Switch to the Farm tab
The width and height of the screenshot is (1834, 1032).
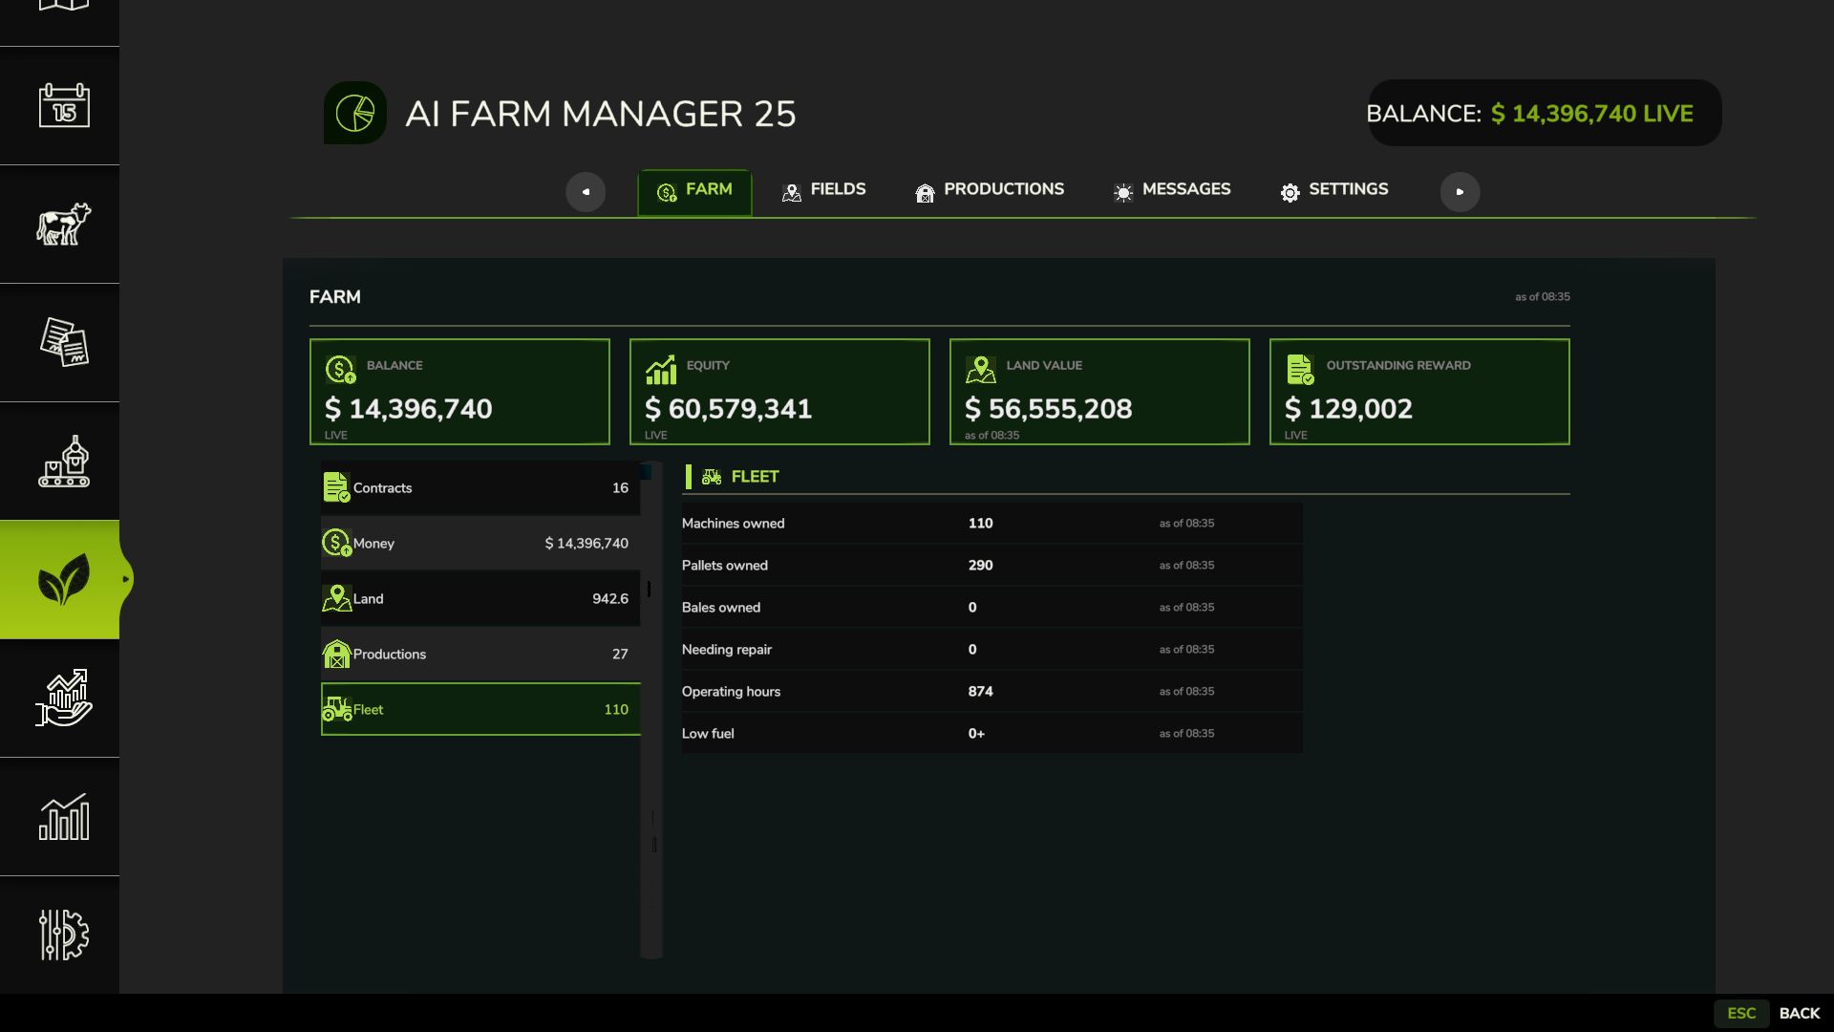694,191
